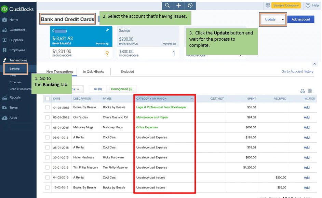Check the Mahoney Mugs row checkbox
Screen dimensions: 322x198
tap(48, 127)
